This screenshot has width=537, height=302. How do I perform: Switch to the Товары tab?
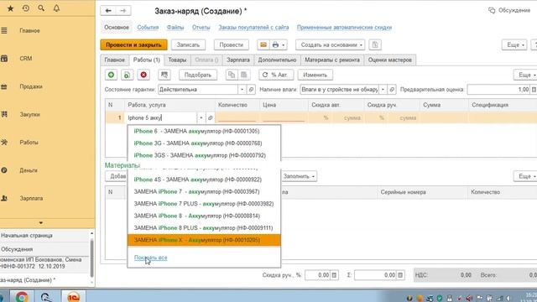(177, 60)
